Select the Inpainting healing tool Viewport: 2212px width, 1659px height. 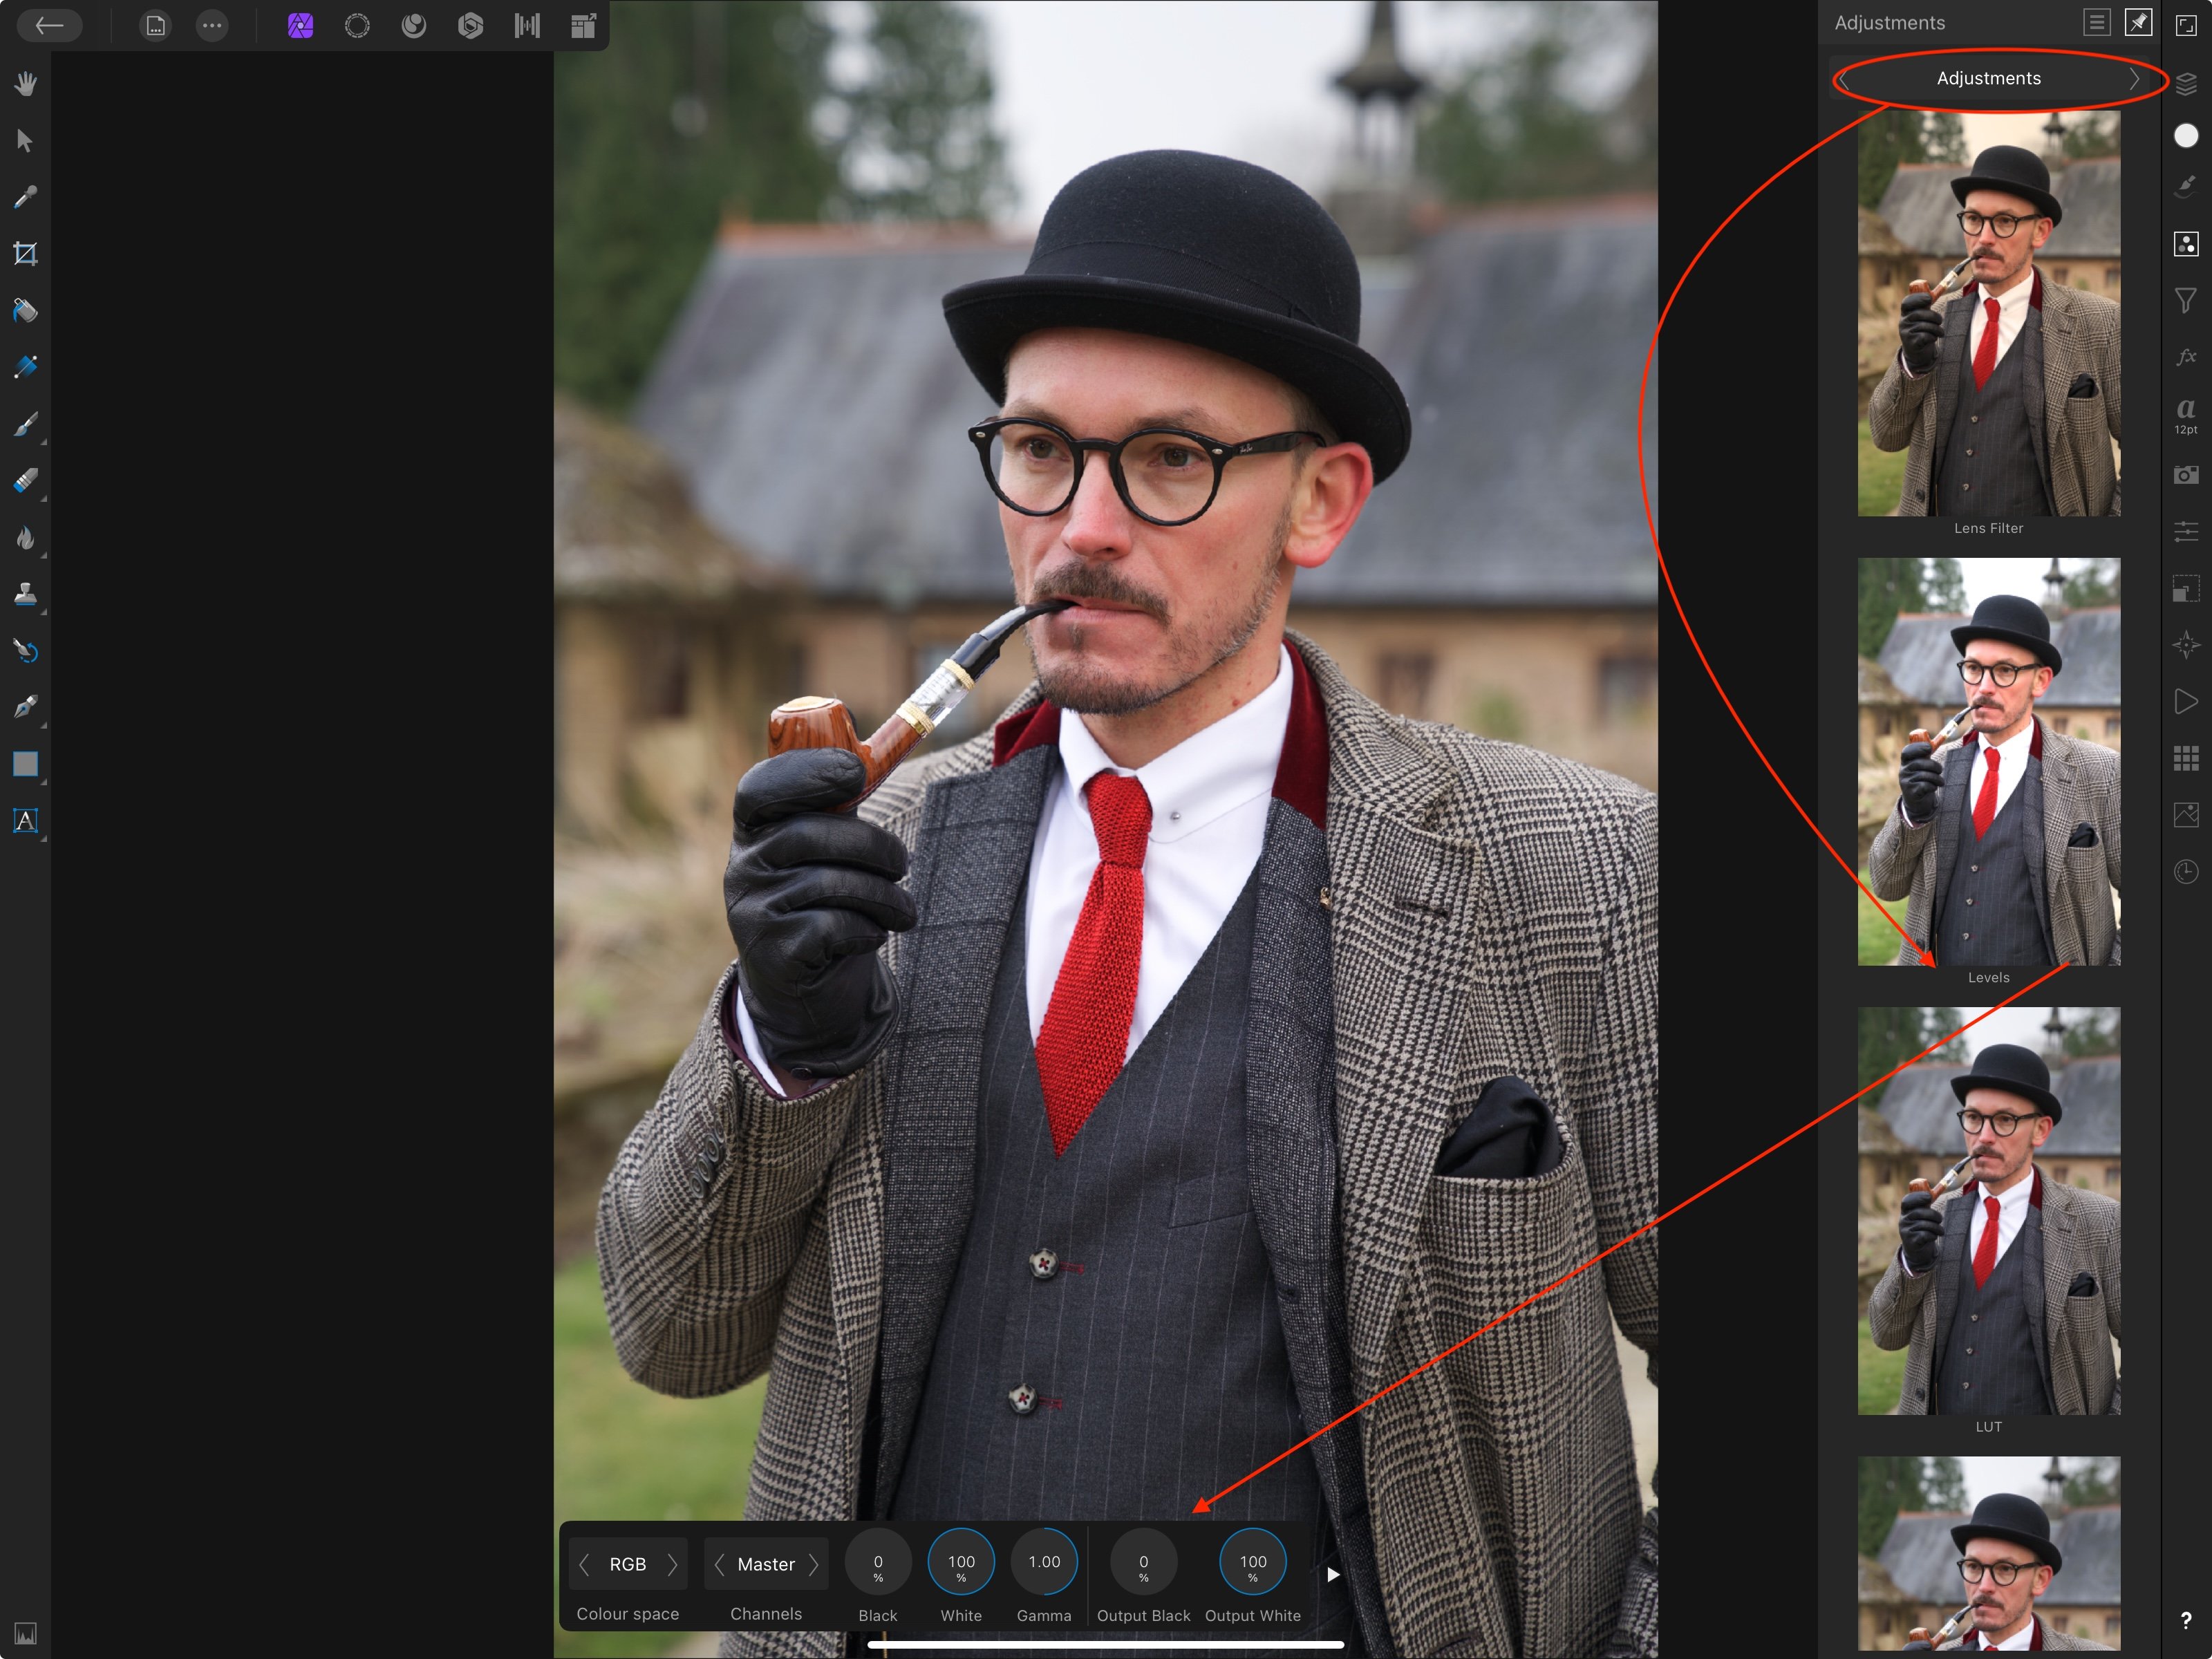(26, 651)
